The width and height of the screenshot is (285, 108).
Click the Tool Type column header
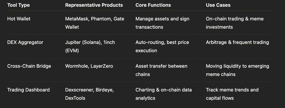click(x=19, y=5)
